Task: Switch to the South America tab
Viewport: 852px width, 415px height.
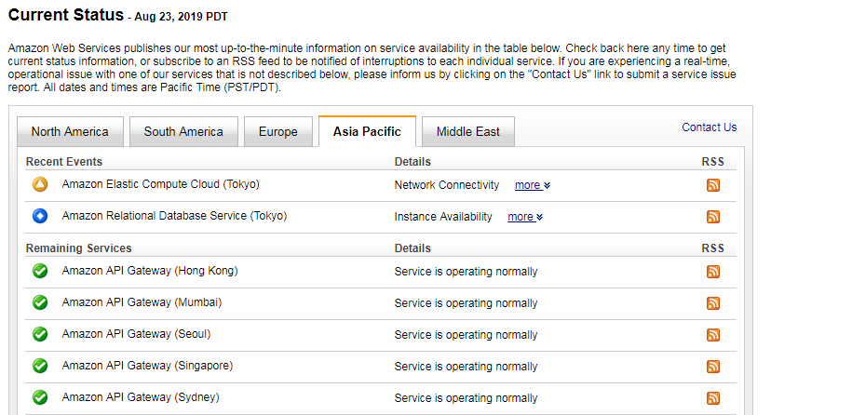Action: (183, 131)
